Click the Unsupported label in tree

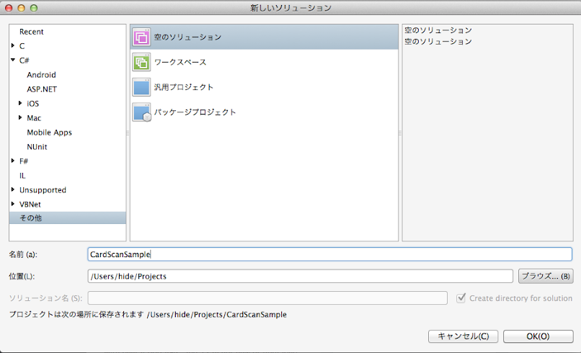tap(43, 190)
